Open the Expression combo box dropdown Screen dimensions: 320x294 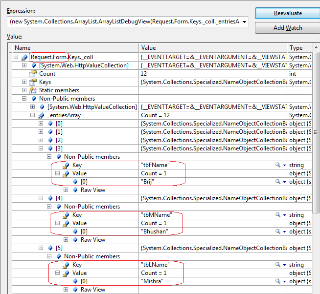(244, 22)
